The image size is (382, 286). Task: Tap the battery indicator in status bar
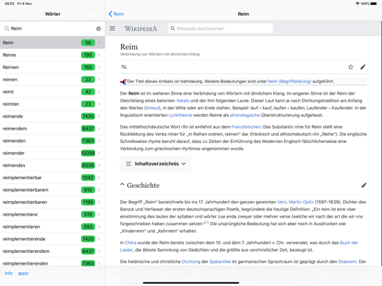point(374,3)
